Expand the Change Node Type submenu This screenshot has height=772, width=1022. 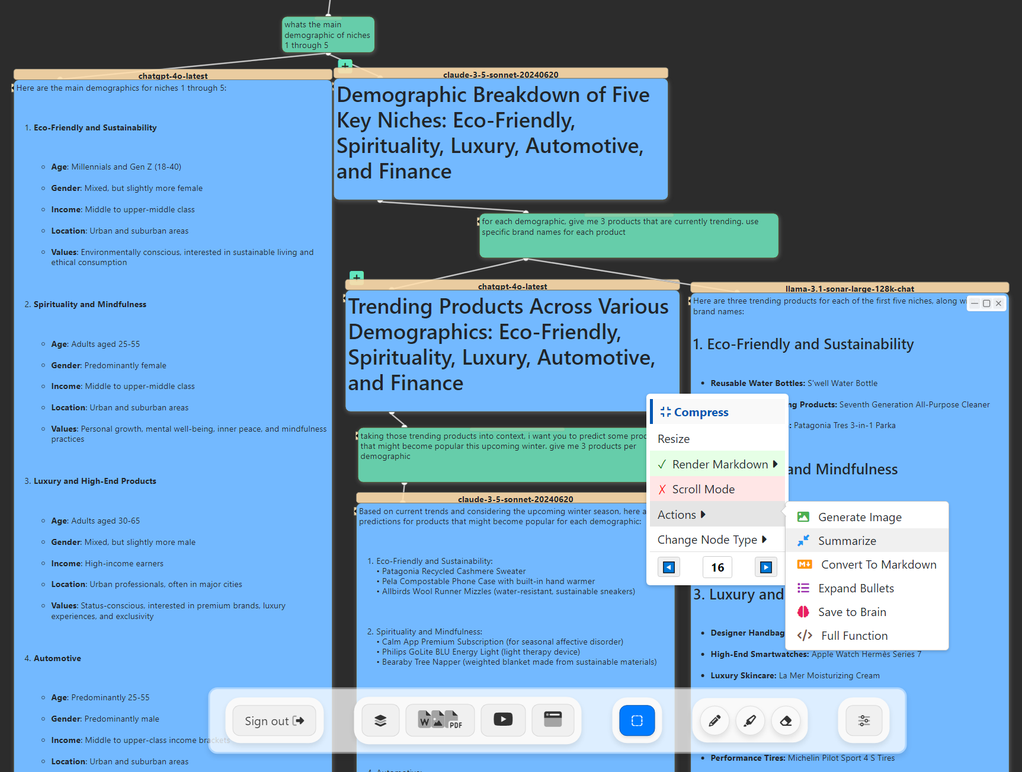point(717,540)
